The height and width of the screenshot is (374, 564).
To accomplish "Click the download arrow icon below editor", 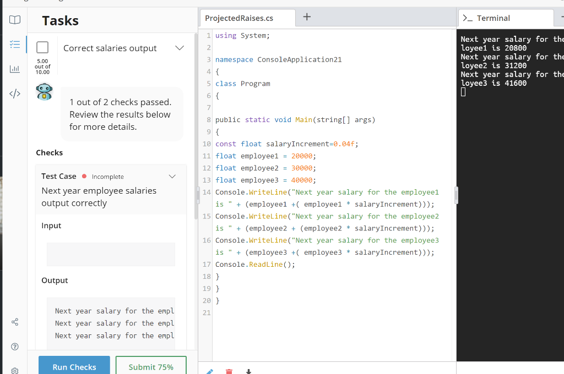I will [x=249, y=371].
